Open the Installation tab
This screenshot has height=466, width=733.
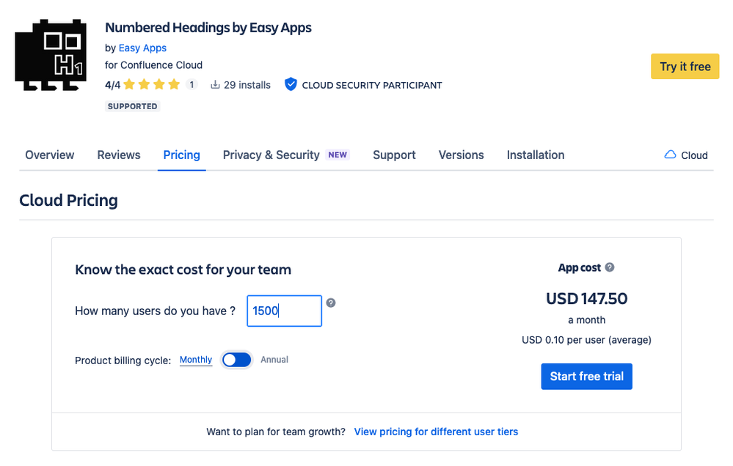click(x=536, y=155)
